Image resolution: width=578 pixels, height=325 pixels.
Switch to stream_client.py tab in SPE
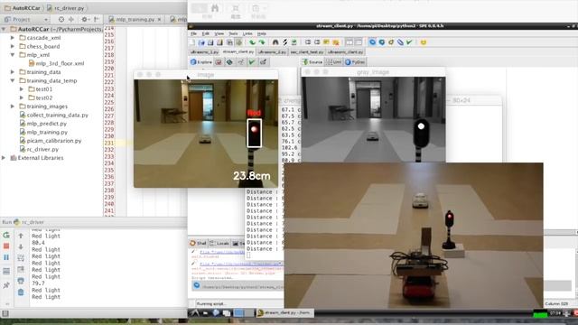[238, 52]
